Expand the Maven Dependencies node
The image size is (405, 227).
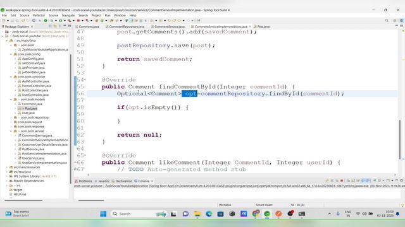click(7, 181)
